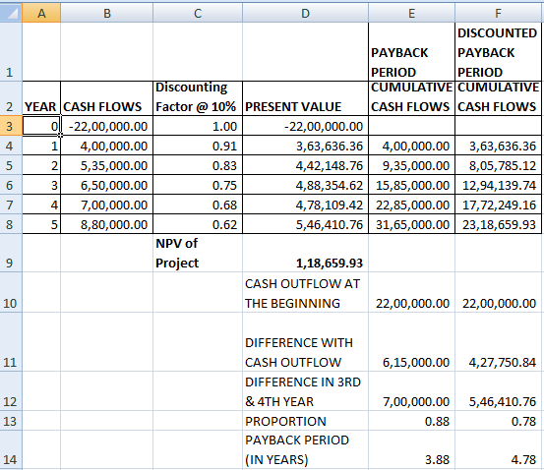Select present value 3,63,636.36 in column D
Screen dimensions: 544x470
(x=305, y=146)
